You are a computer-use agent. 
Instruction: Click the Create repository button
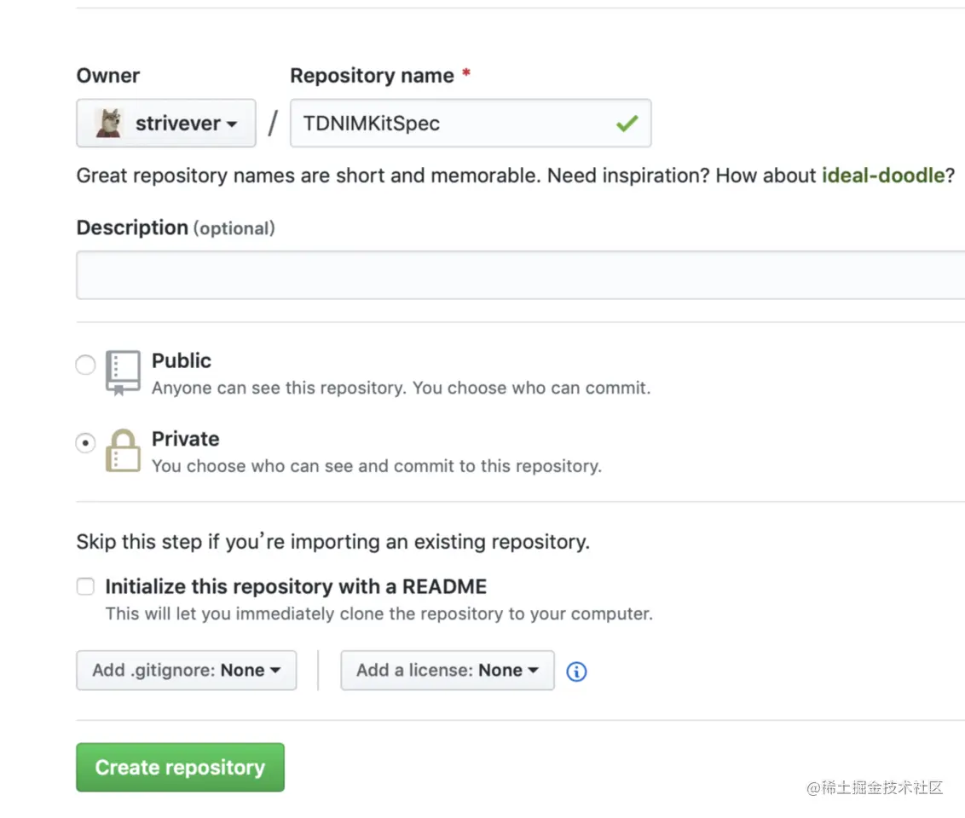181,767
